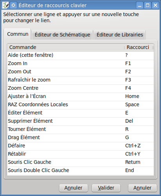Viewport: 161px width, 196px height.
Task: Maximize the shortcut editor window
Action: [x=148, y=5]
